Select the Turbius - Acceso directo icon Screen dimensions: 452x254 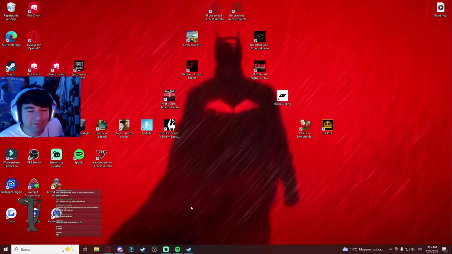(192, 70)
